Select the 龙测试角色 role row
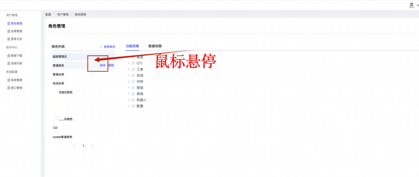The image size is (419, 177). pos(83,93)
